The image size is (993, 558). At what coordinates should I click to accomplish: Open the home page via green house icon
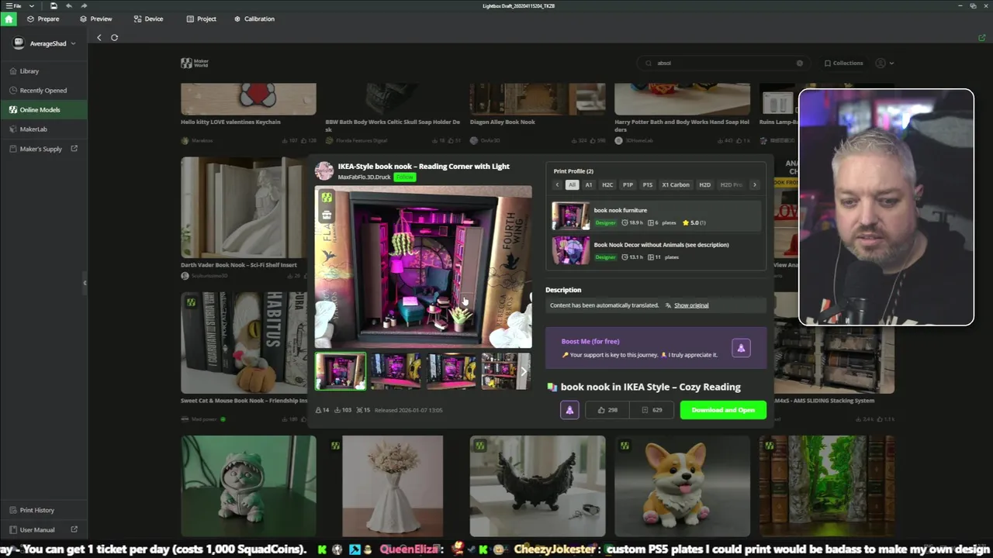pos(9,19)
